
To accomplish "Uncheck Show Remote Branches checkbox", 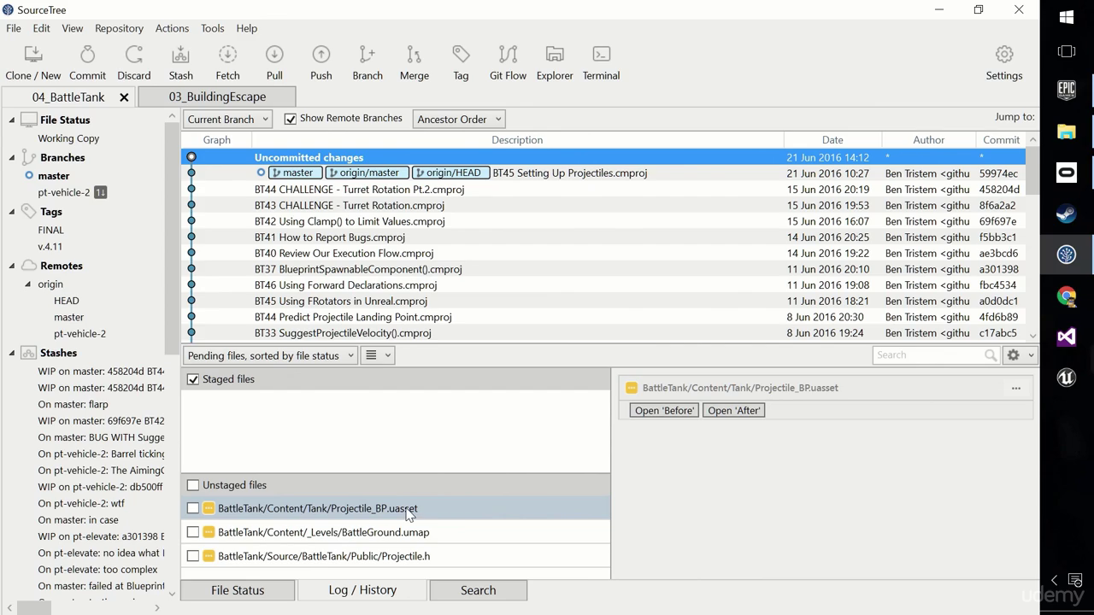I will 291,119.
